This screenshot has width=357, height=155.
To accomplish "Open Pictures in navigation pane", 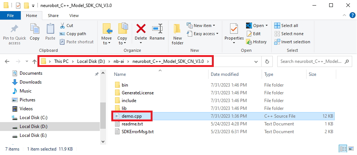I will coord(27,100).
